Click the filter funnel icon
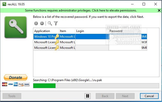This screenshot has height=102, width=162. [x=56, y=23]
